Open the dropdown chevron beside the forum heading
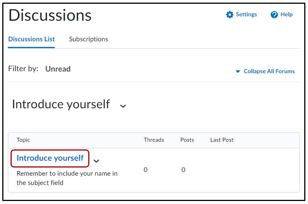 (123, 106)
